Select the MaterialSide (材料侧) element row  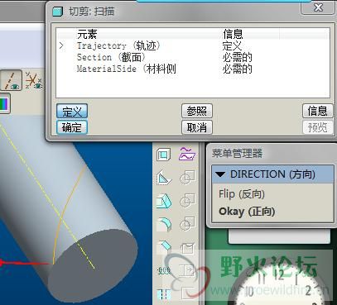tap(193, 69)
